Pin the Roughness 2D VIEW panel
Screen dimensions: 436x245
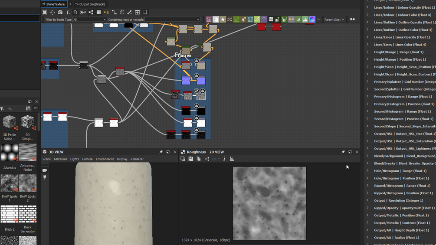click(x=343, y=152)
